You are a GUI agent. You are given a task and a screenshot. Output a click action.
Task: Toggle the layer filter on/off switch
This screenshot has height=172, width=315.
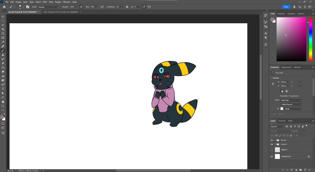(306, 126)
